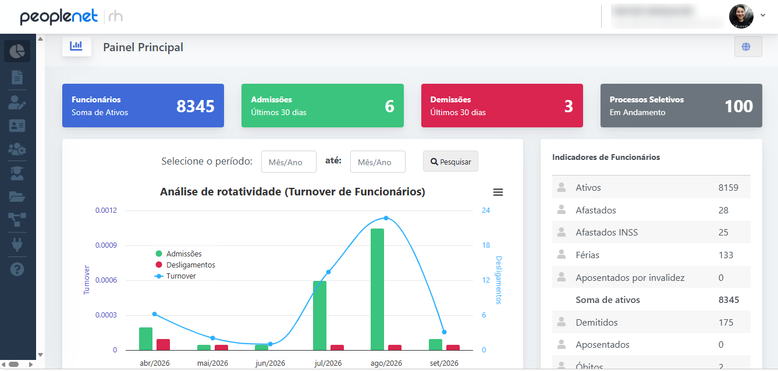Click the Indicadores de Funcionários heading

pos(606,157)
